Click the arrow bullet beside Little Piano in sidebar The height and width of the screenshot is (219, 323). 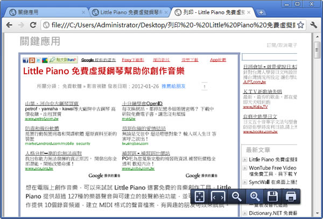click(245, 159)
